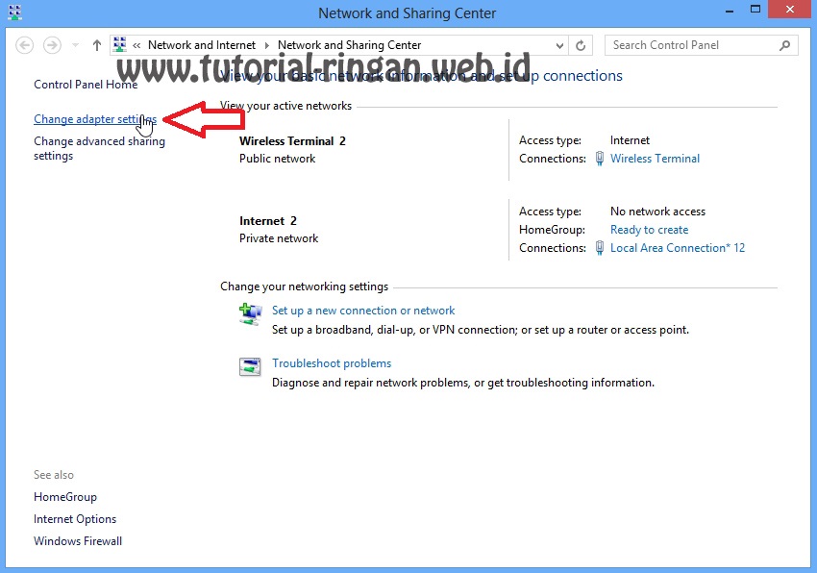Open Internet Options from the sidebar
Viewport: 817px width, 573px height.
point(74,518)
